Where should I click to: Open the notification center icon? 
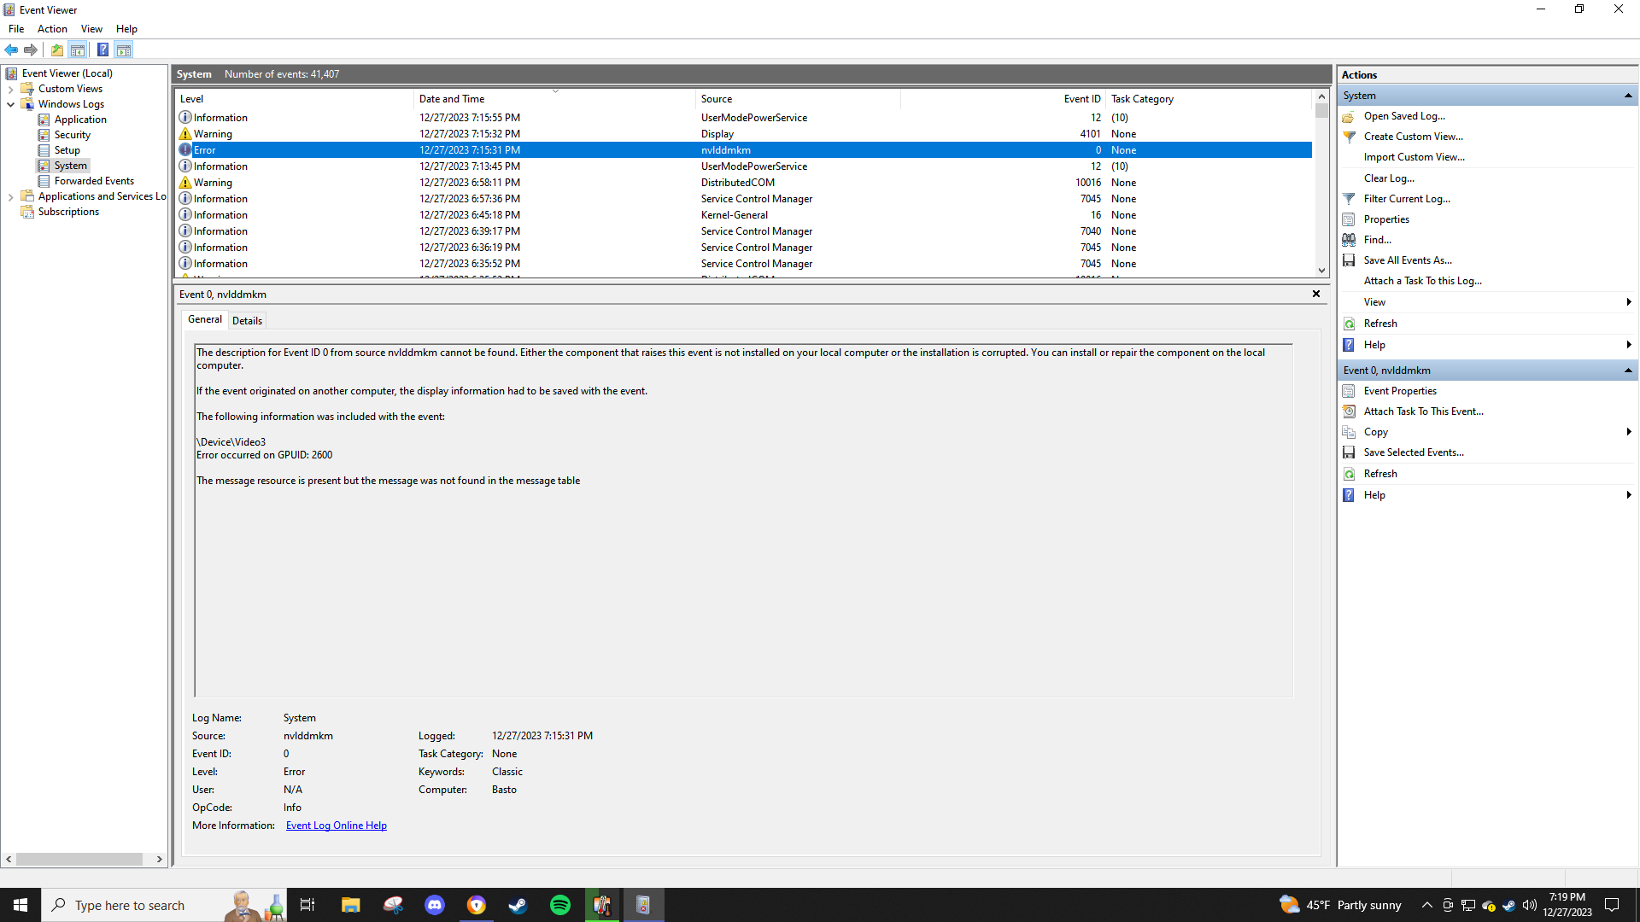[1612, 905]
